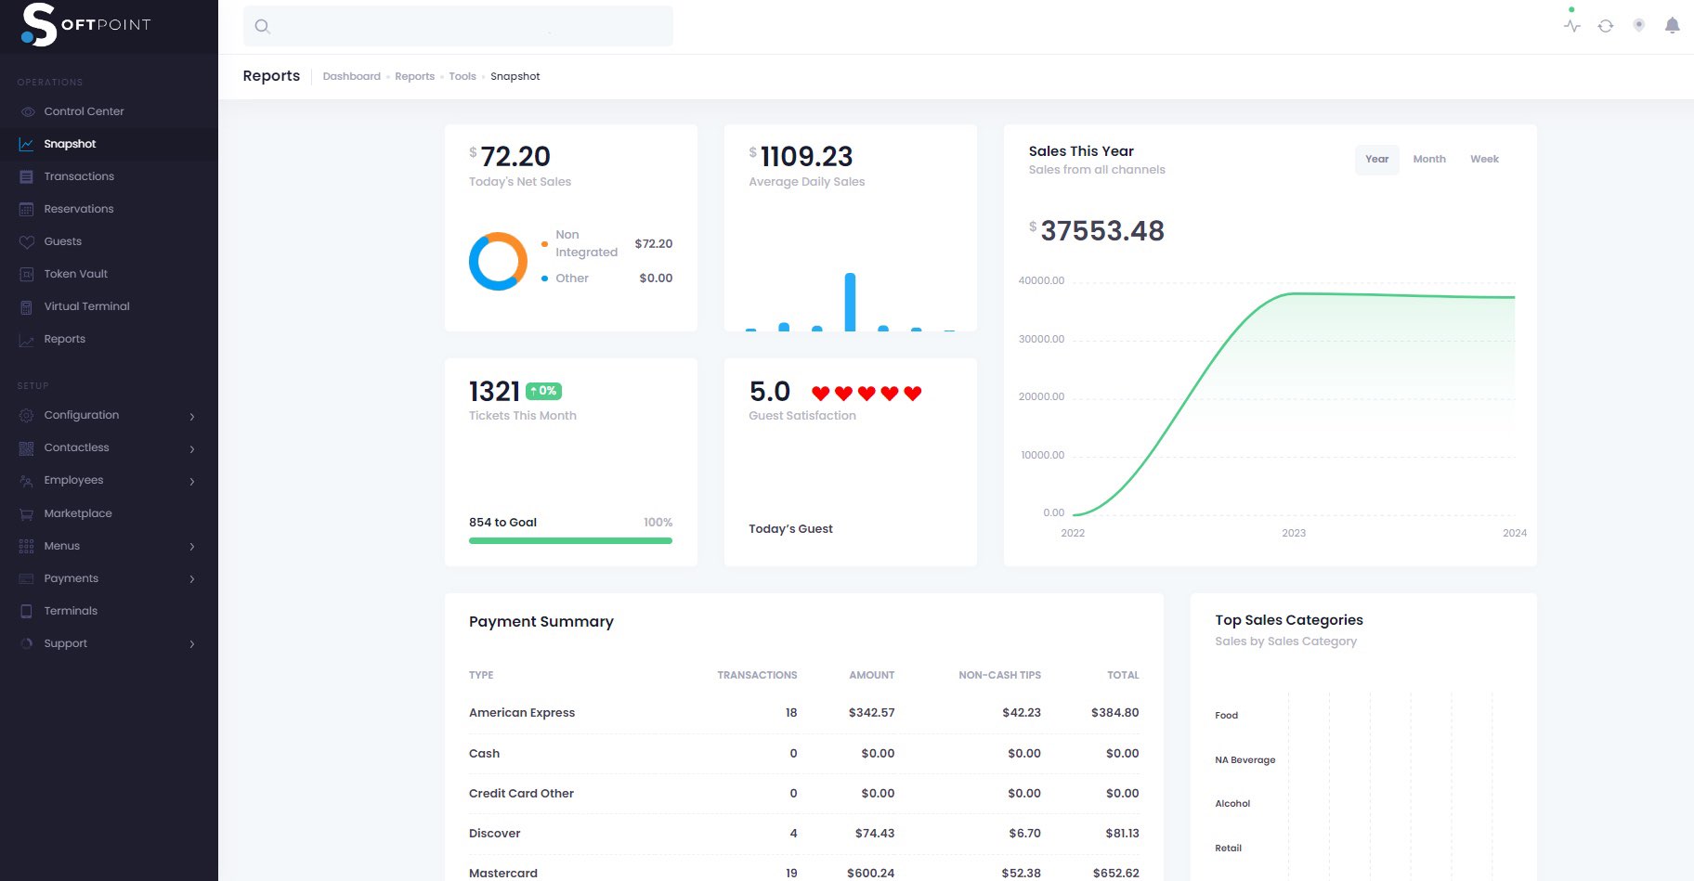Click the Discover total $81.13

1122,834
